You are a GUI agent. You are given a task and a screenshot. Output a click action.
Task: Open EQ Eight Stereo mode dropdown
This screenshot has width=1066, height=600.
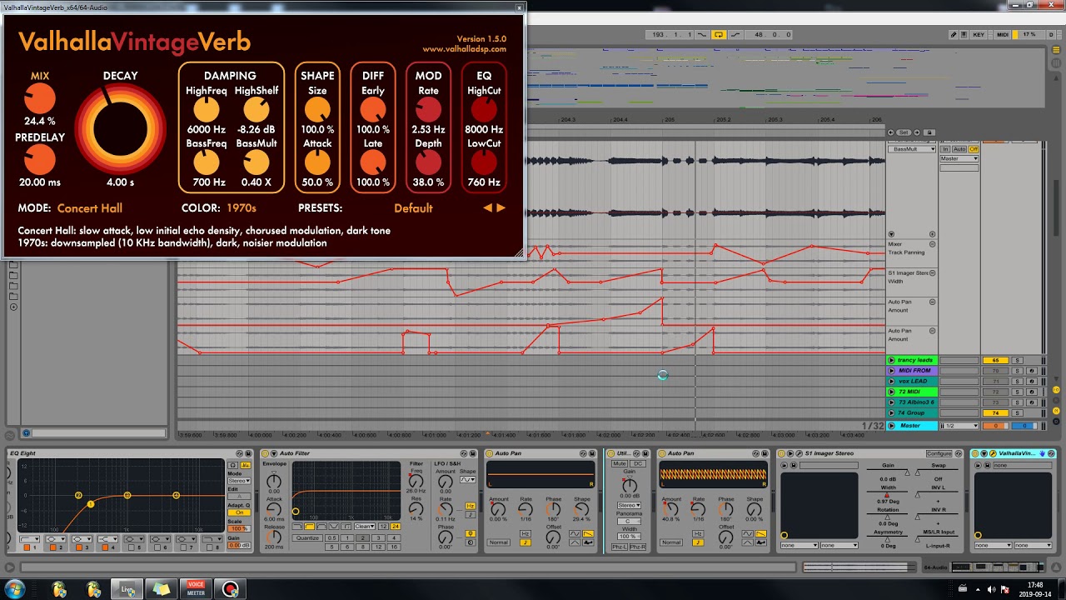pyautogui.click(x=239, y=481)
